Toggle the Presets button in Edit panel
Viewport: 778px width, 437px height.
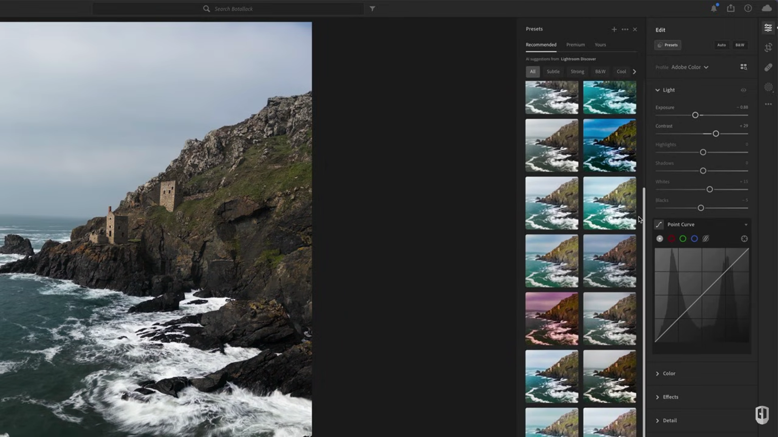click(x=667, y=45)
